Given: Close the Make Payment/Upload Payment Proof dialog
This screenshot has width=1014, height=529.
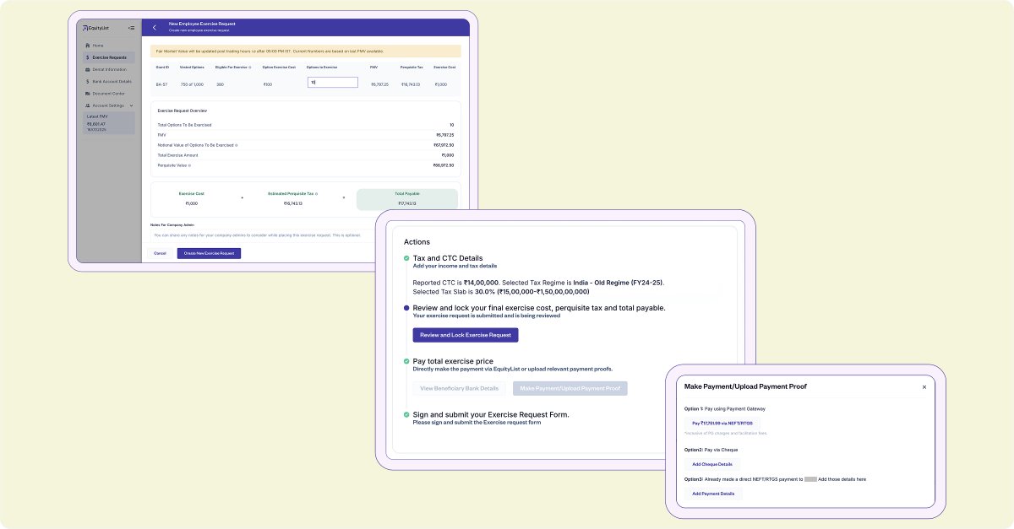Looking at the screenshot, I should pos(924,387).
